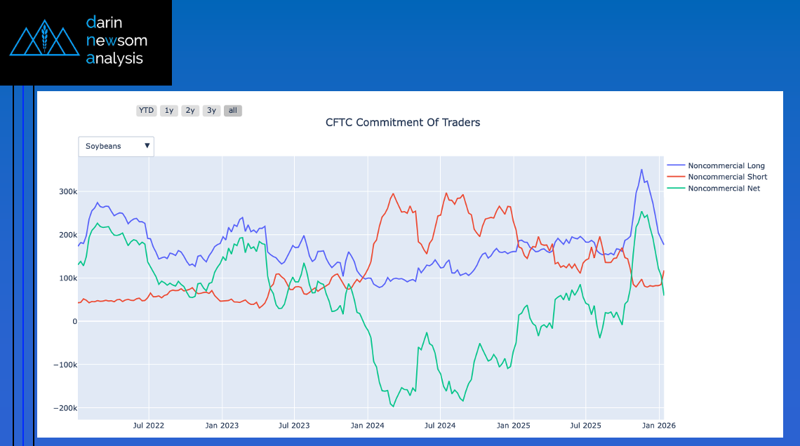The height and width of the screenshot is (446, 800).
Task: Click the Jul 2022 x-axis label
Action: point(148,425)
